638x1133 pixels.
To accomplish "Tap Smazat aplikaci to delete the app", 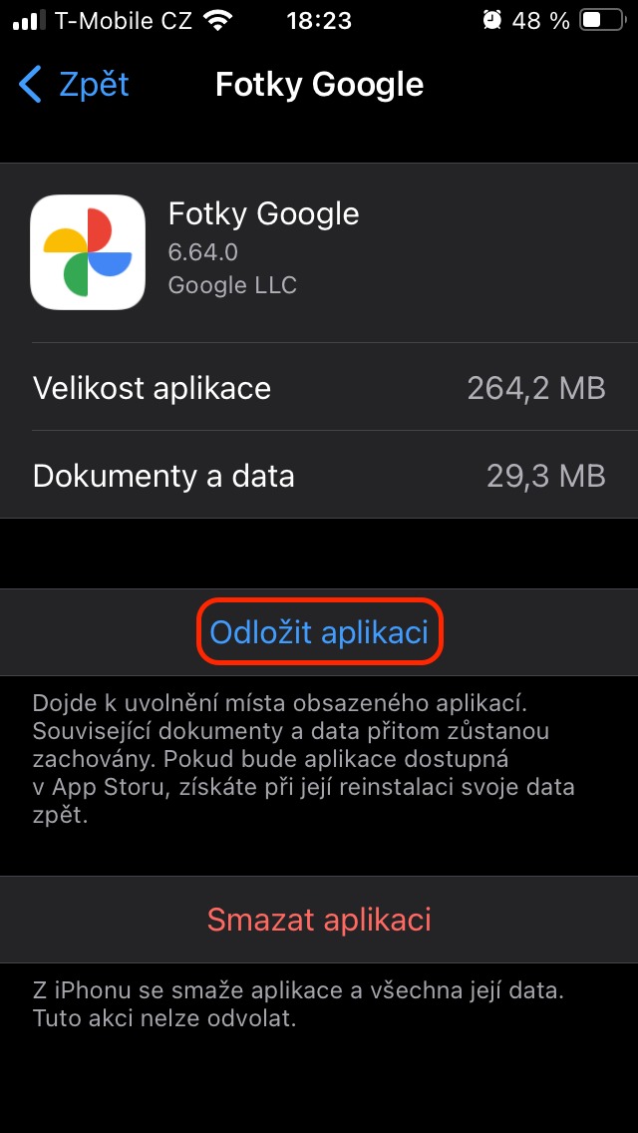I will (x=319, y=919).
